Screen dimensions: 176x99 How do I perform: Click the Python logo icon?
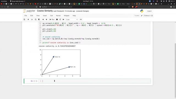click(142, 11)
